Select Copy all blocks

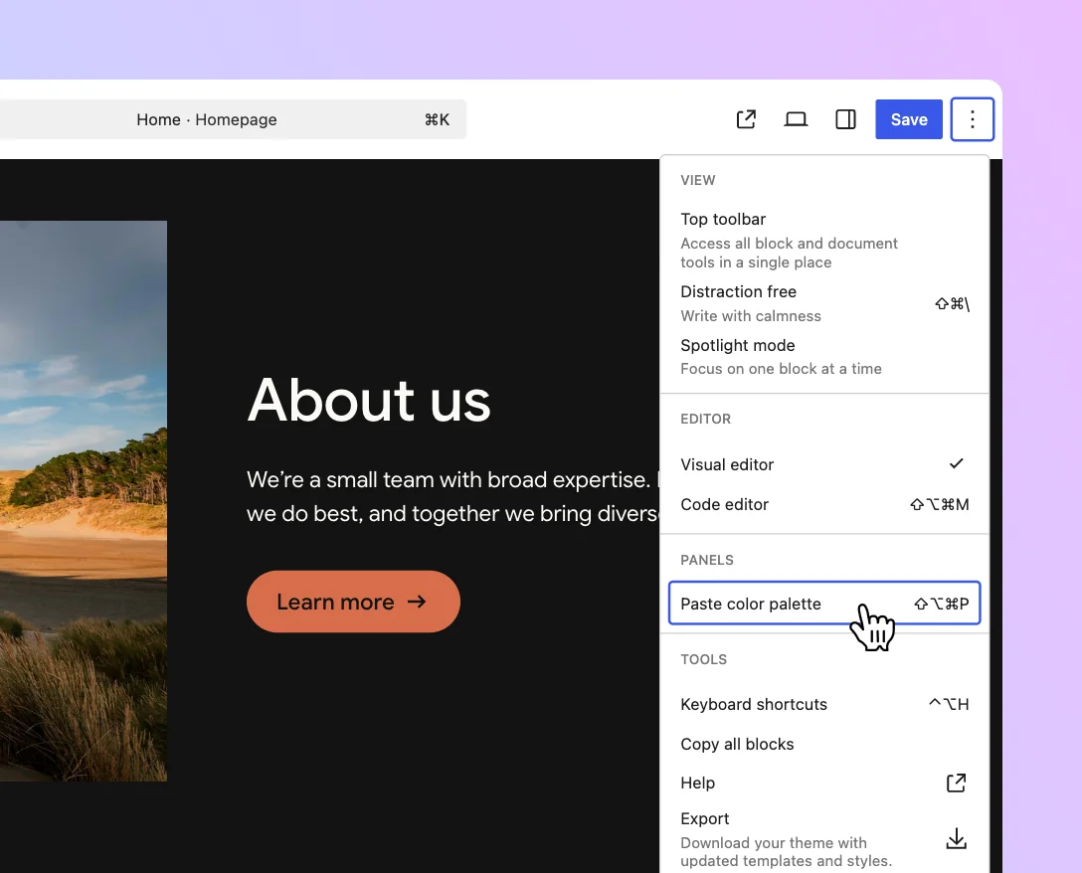(x=823, y=744)
